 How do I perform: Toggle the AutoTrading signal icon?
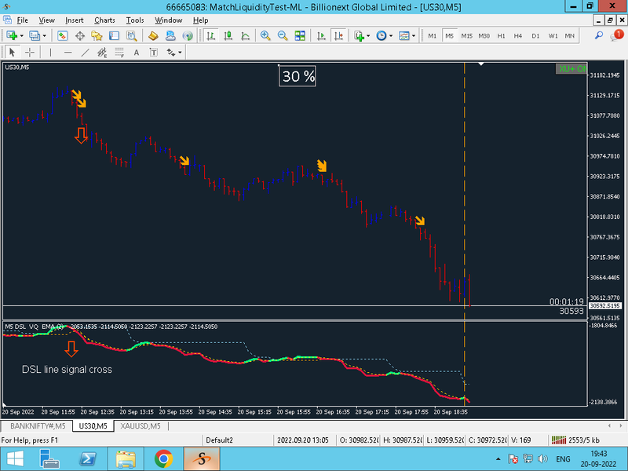click(188, 35)
